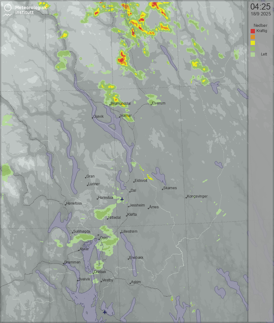Click the 04:25 timestamp
Viewport: 274px width, 323px height.
(260, 7)
